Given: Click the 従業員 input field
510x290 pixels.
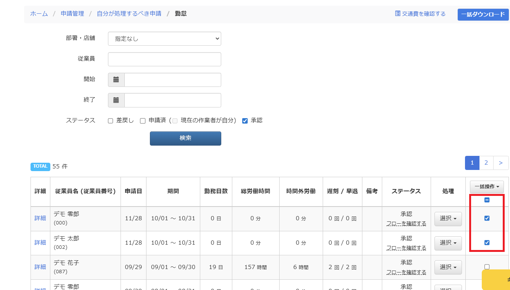Looking at the screenshot, I should [164, 59].
